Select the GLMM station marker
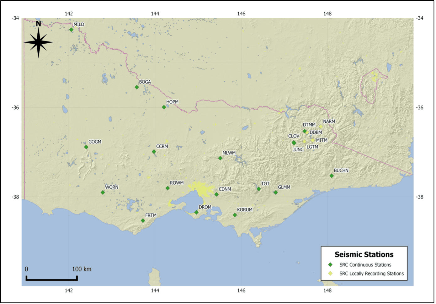 276,192
